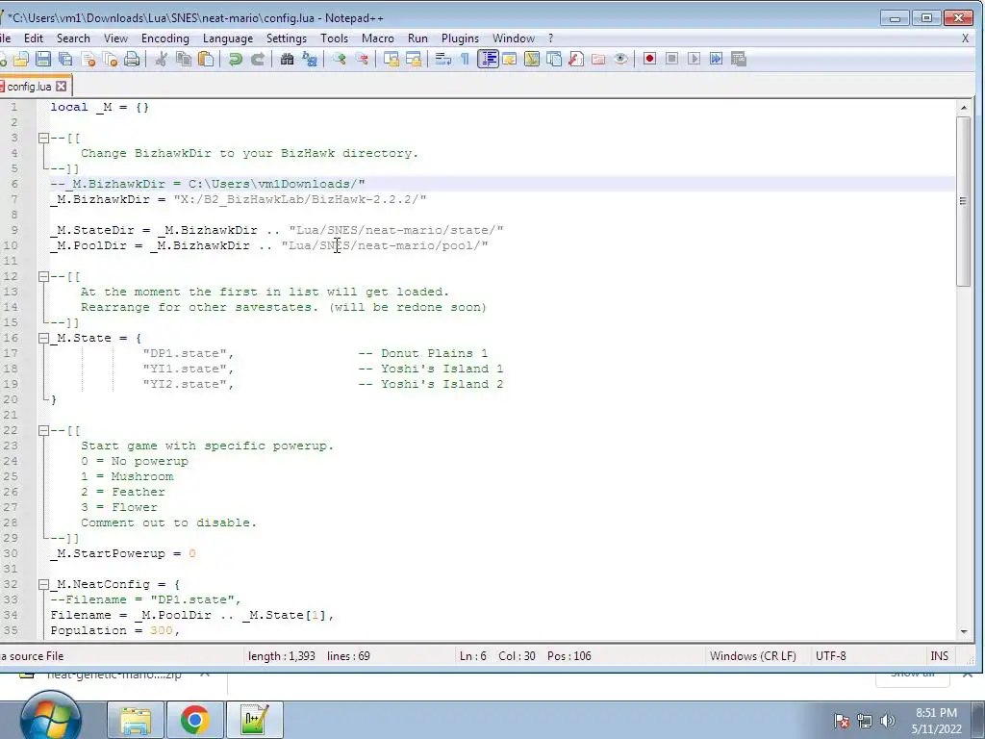Open the Document Map toolbar icon
985x739 pixels.
pos(531,59)
